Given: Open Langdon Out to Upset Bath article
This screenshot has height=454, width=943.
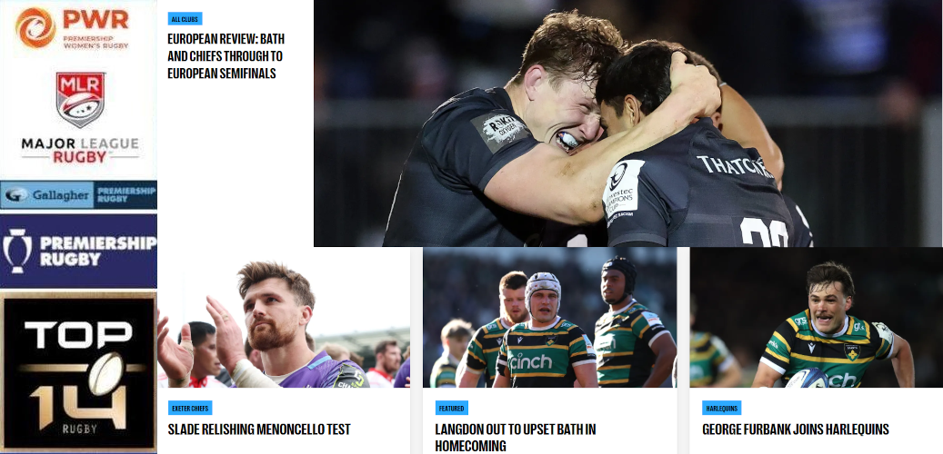Looking at the screenshot, I should [x=516, y=437].
